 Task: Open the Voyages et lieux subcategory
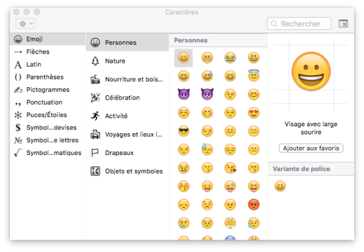coord(127,134)
